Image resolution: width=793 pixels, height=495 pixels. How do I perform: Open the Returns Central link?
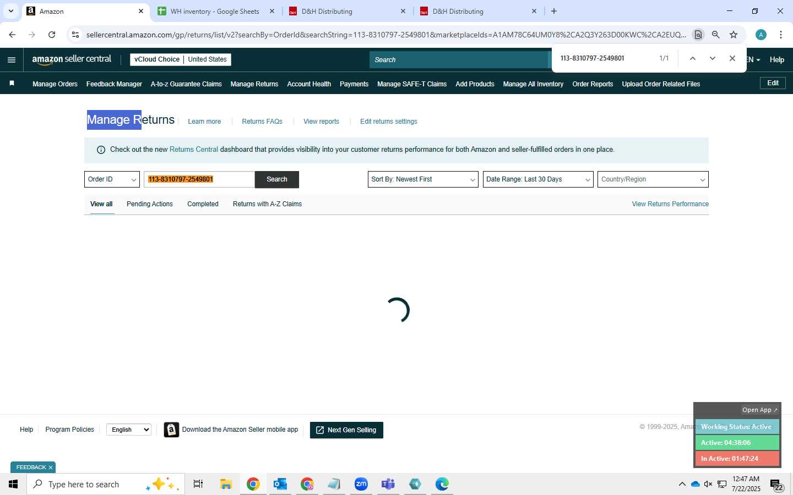(x=194, y=150)
